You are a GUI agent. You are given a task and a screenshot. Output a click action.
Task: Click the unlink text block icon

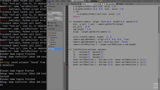(x=99, y=4)
